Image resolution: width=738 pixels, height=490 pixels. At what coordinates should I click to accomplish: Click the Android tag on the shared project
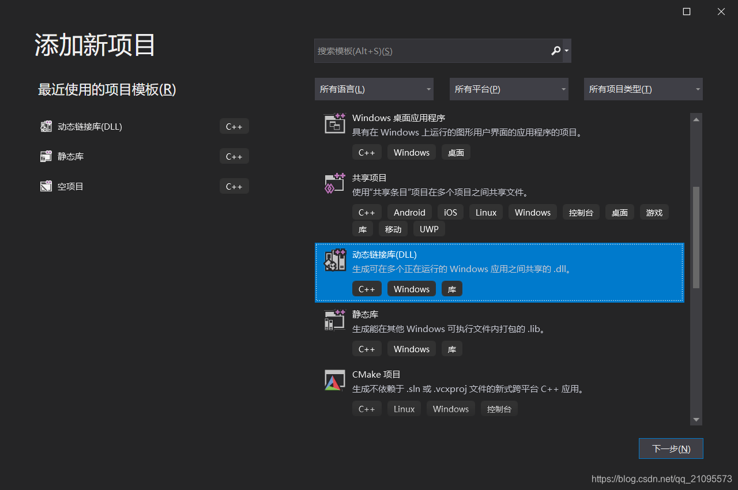(x=409, y=212)
